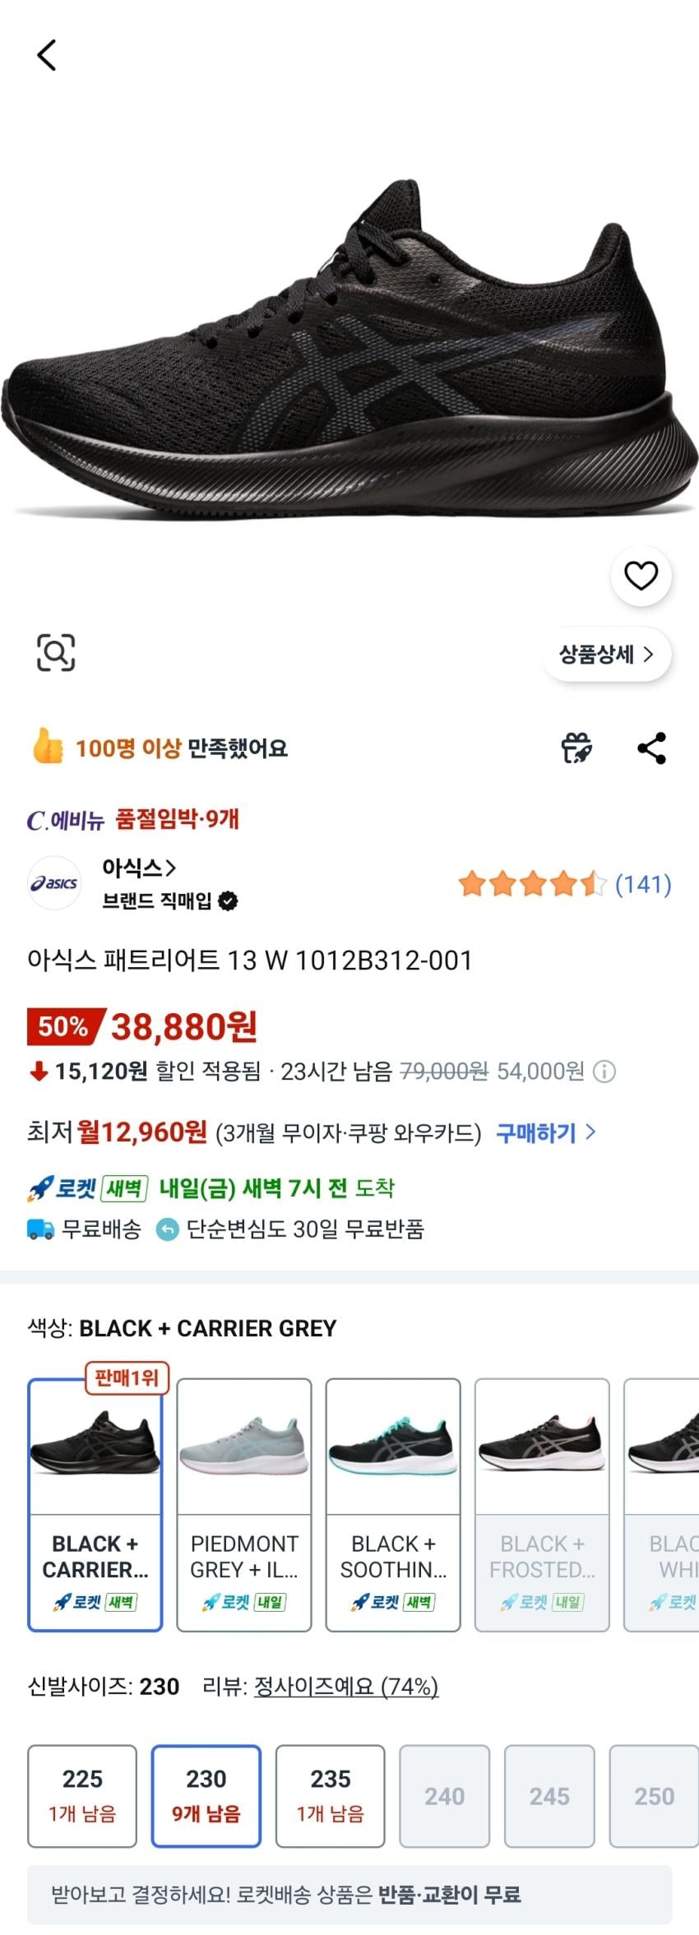Add shoe to wishlist with heart icon

click(641, 576)
